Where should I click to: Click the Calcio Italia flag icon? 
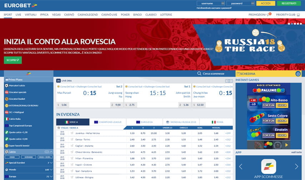tap(7, 119)
